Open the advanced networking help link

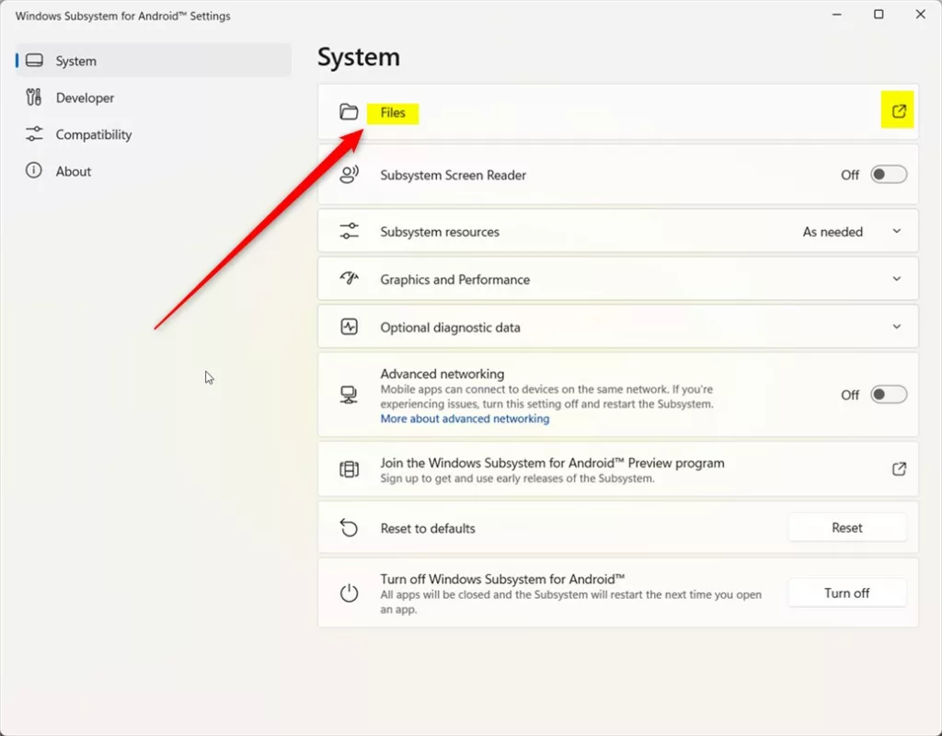[x=465, y=419]
